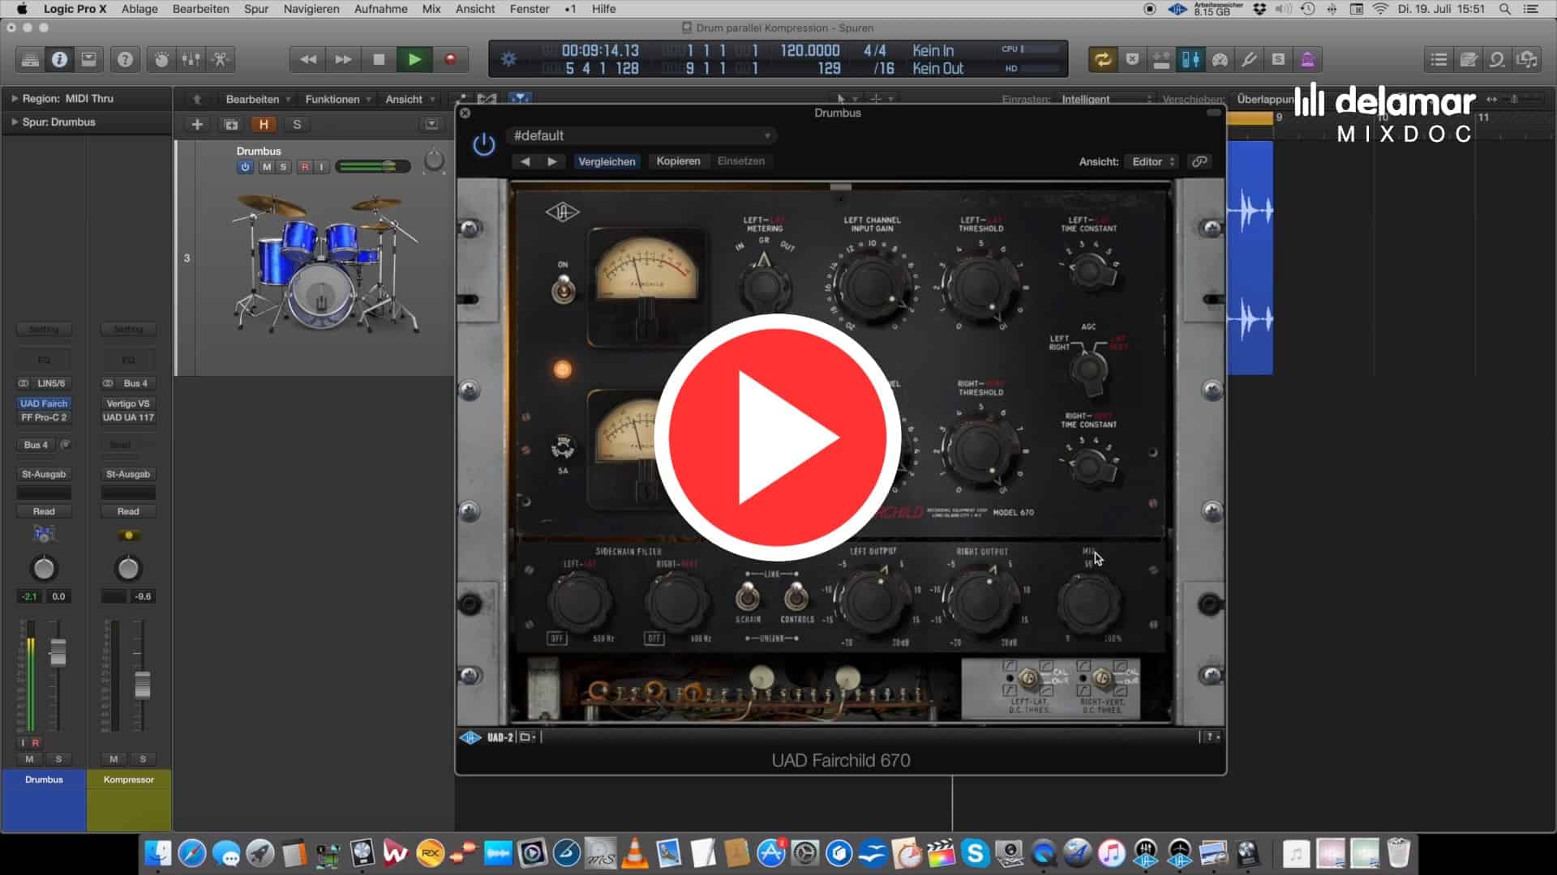Viewport: 1557px width, 875px height.
Task: Open St-Ausgab output menu on Kompressor strip
Action: pyautogui.click(x=128, y=474)
